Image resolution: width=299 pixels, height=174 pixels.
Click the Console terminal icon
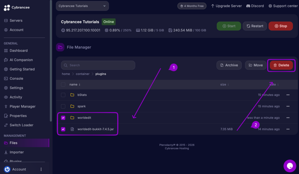[6, 78]
